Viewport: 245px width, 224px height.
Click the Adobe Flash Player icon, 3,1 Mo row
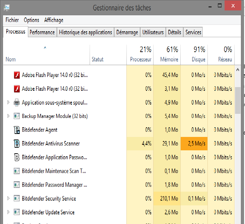(x=17, y=89)
